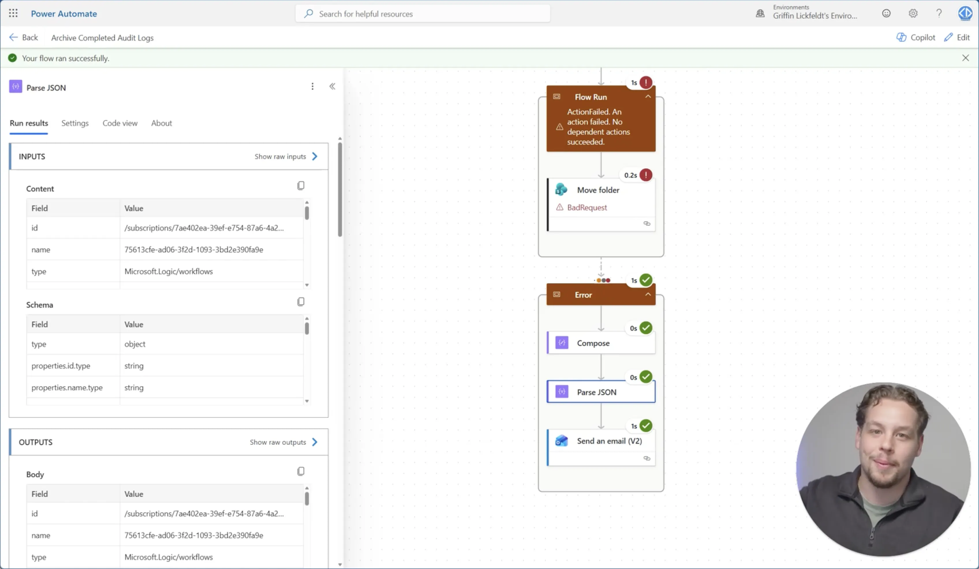Click the Content table scrollbar
This screenshot has height=569, width=979.
(x=307, y=213)
